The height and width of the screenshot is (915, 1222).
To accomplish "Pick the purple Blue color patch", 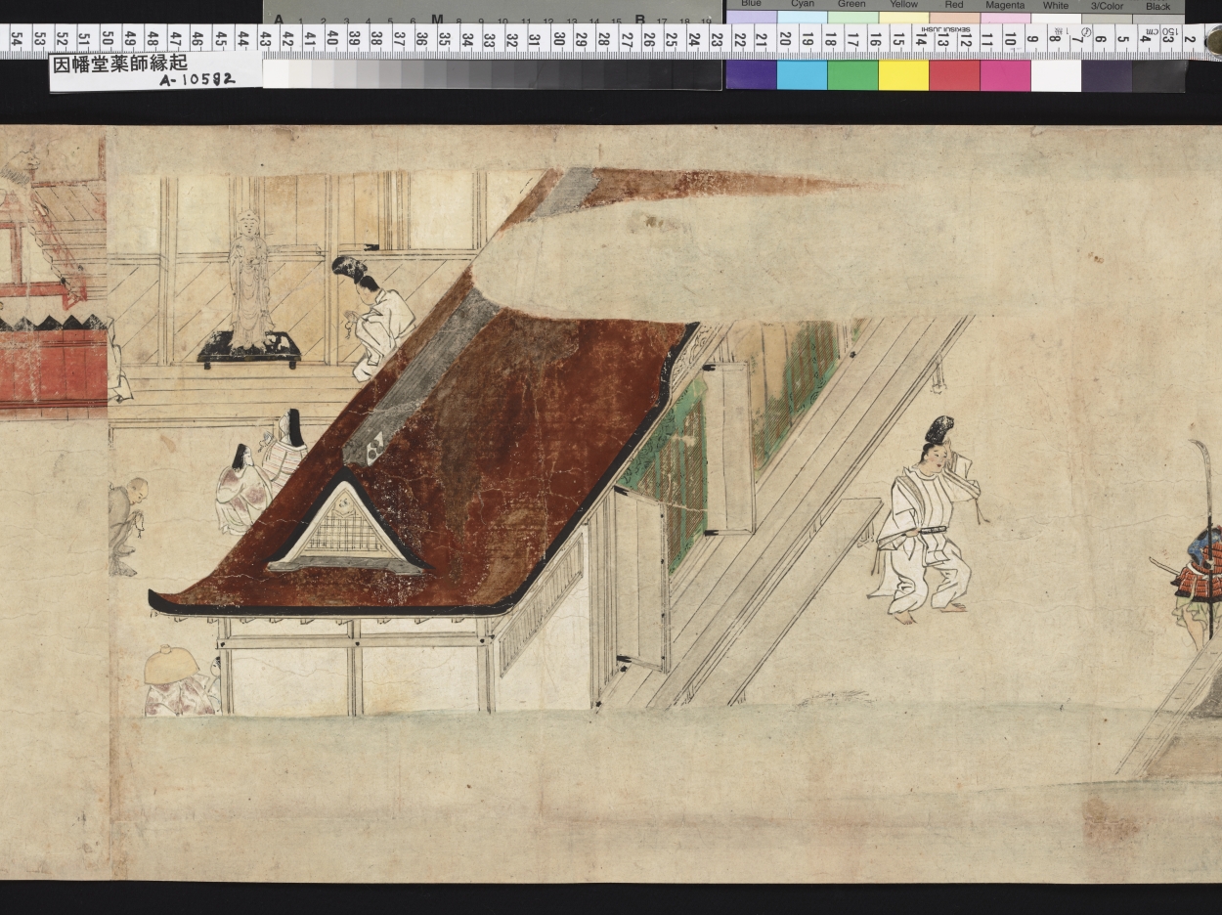I will [x=751, y=75].
